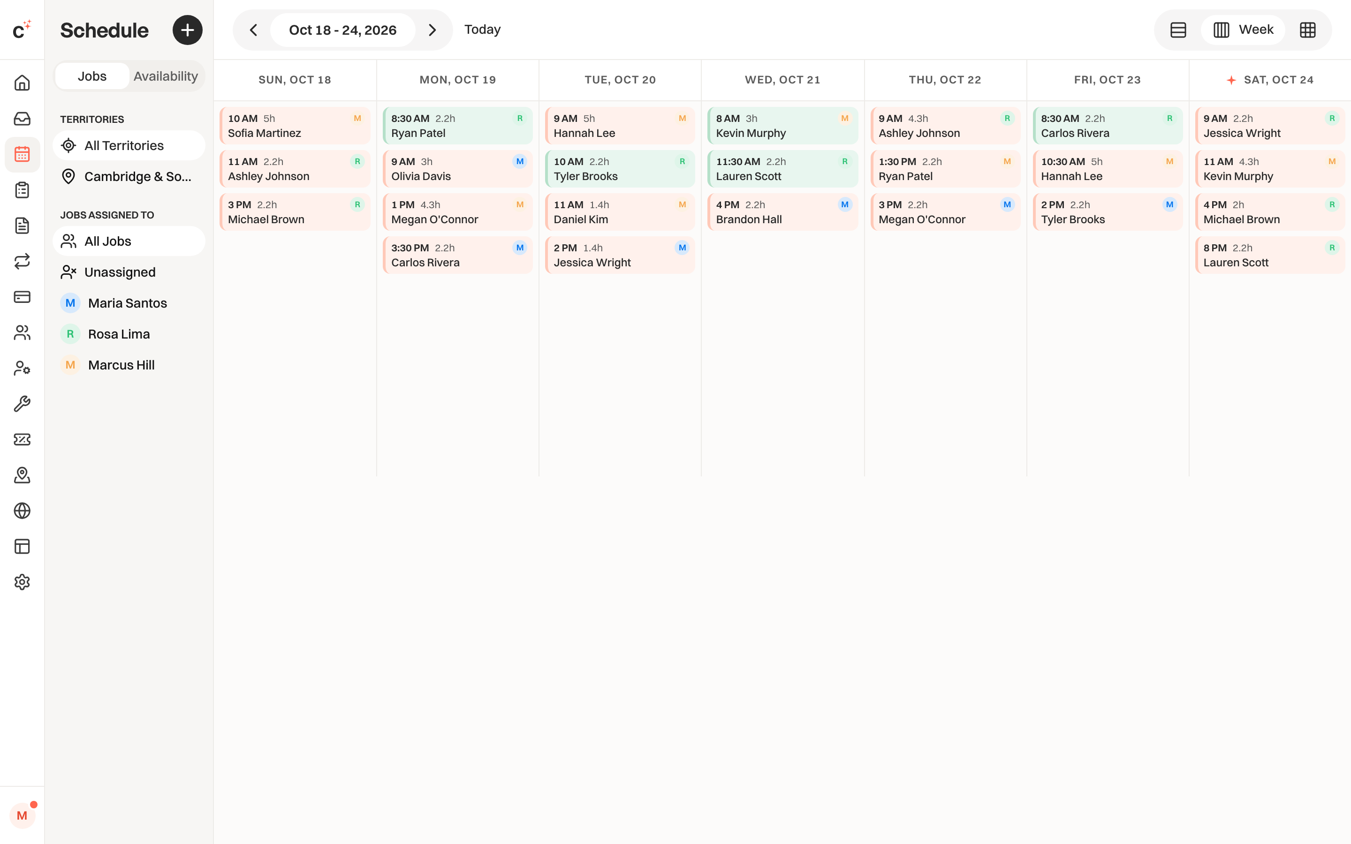This screenshot has height=844, width=1351.
Task: Click the plus button to add a job
Action: point(188,30)
